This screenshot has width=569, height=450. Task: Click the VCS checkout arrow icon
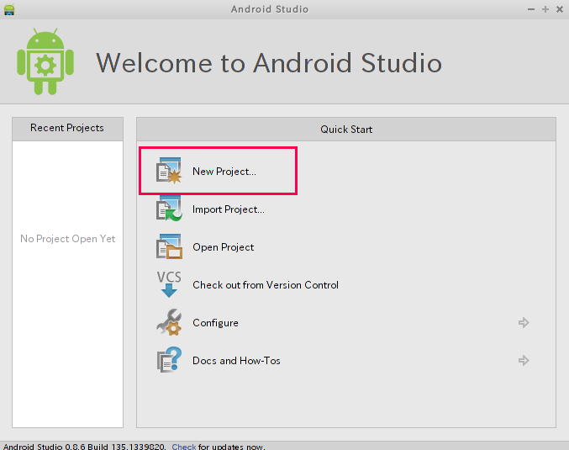pyautogui.click(x=169, y=284)
